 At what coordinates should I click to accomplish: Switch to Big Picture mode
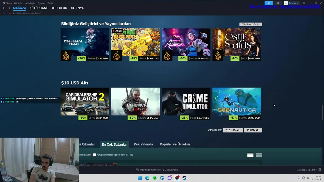pyautogui.click(x=304, y=3)
